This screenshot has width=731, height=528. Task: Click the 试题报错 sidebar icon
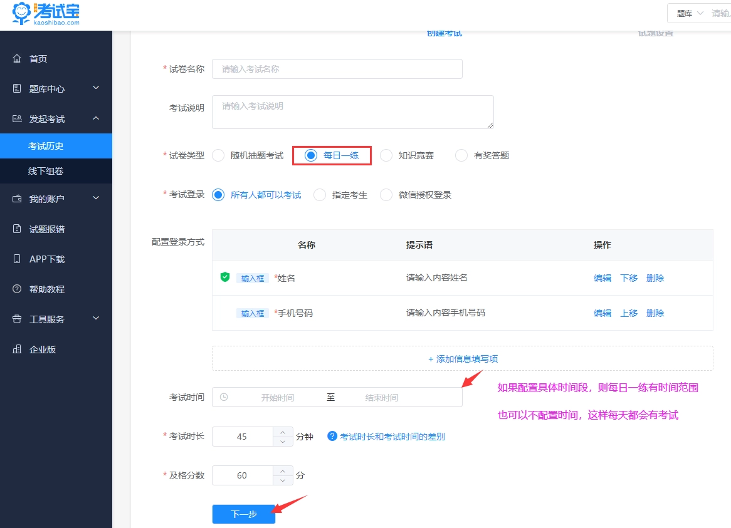pos(17,229)
